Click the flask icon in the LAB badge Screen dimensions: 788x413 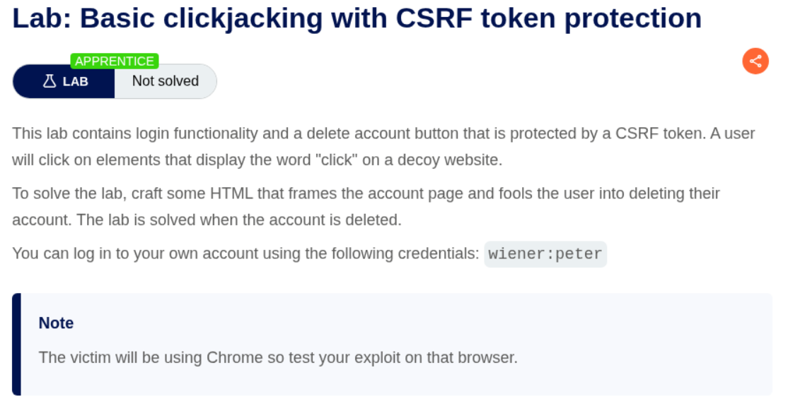[50, 81]
